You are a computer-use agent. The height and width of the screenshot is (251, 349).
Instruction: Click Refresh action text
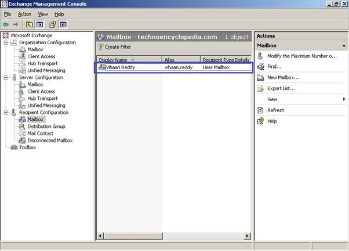[276, 110]
